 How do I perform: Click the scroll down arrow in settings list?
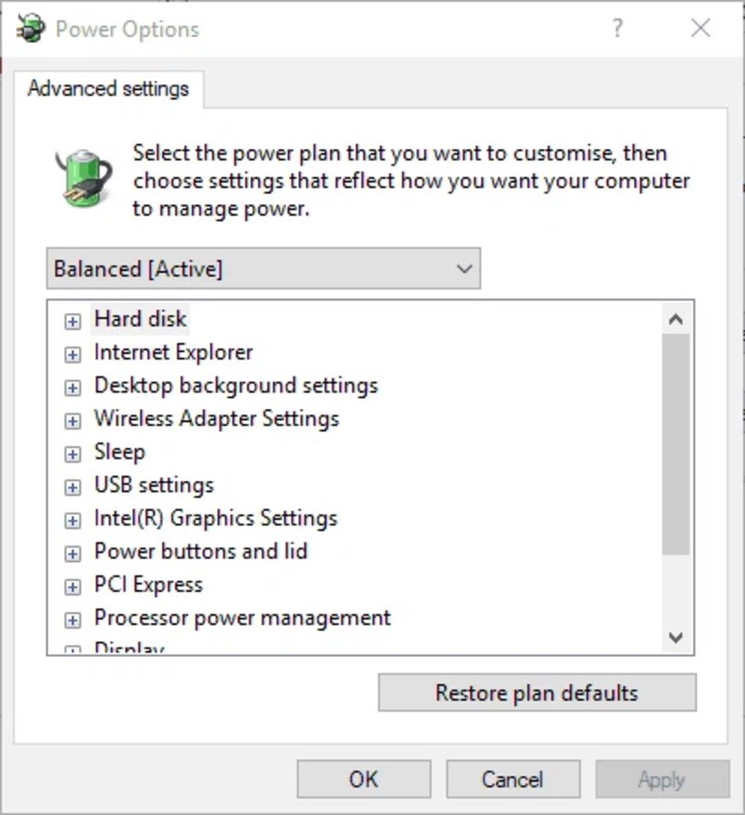[x=676, y=638]
